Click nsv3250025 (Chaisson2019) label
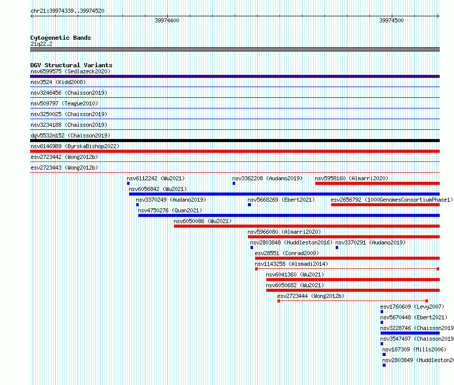Viewport: 454px width, 385px height. (x=69, y=114)
